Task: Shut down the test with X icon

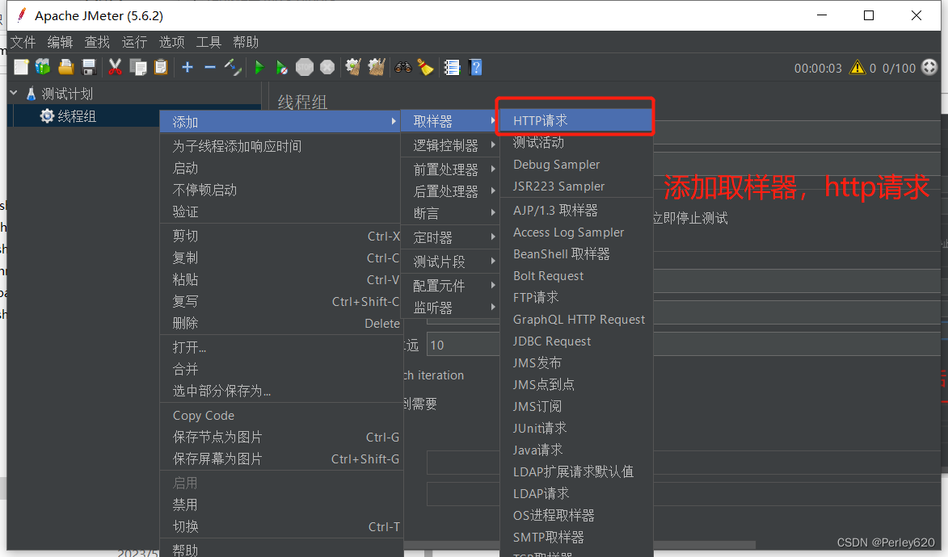Action: (x=327, y=67)
